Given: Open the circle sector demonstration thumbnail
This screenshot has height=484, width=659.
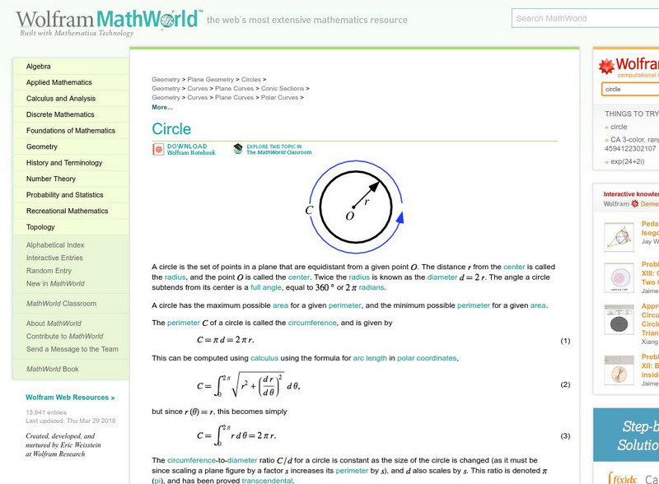Looking at the screenshot, I should (619, 370).
